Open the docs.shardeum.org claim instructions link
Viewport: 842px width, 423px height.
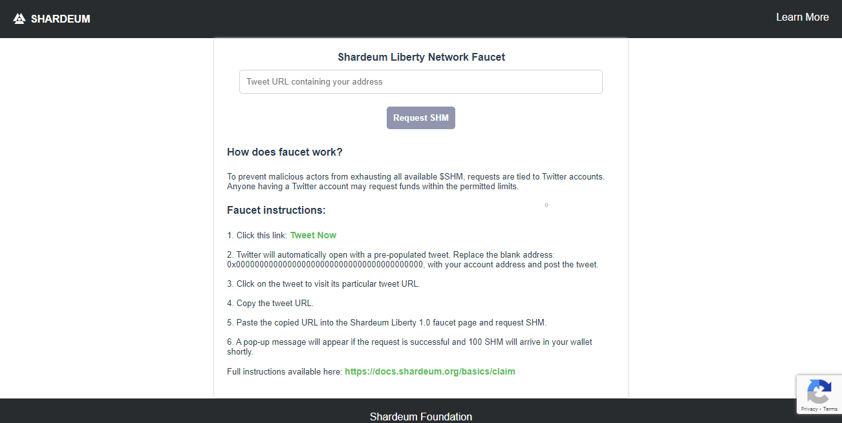click(x=429, y=371)
